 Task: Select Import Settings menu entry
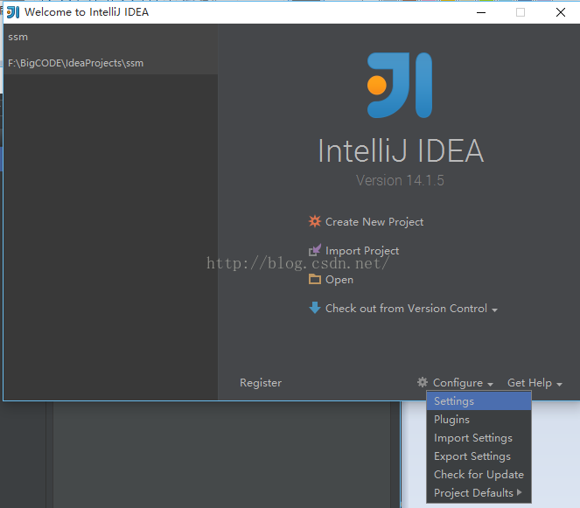tap(479, 438)
